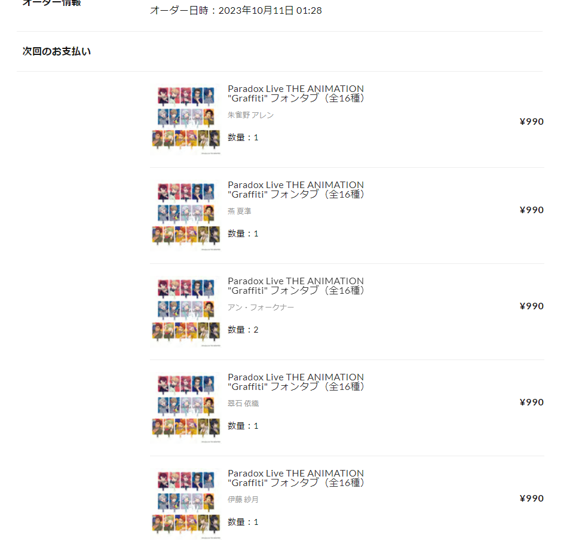The image size is (579, 544).
Task: Select the 翠石依織 variant label
Action: click(243, 404)
